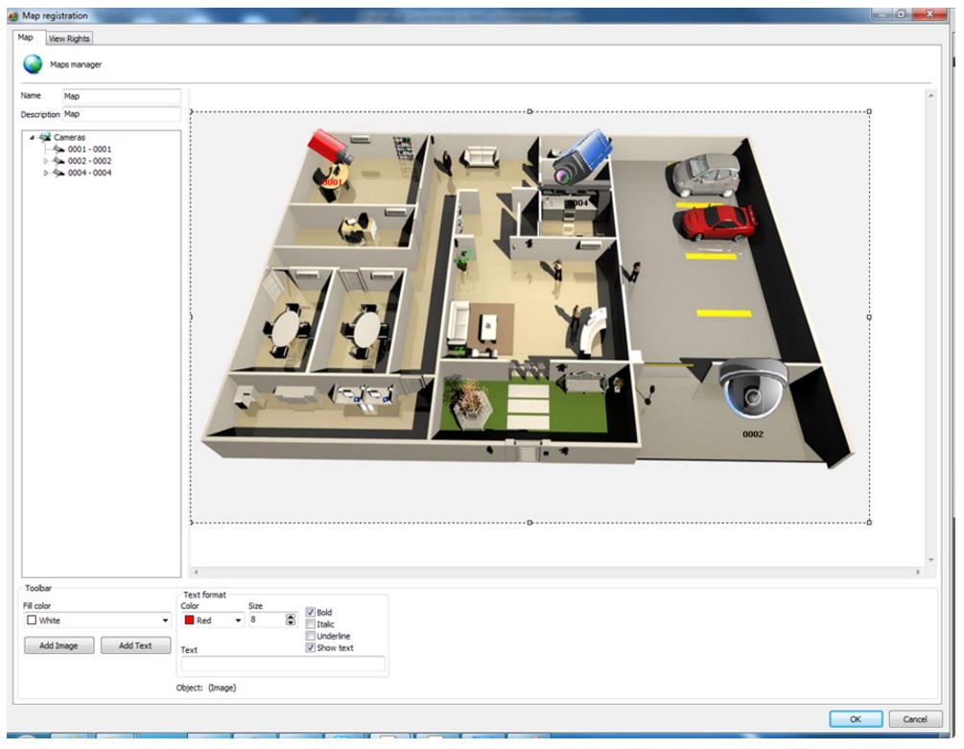Click into the Text input field
The height and width of the screenshot is (749, 964).
[x=283, y=664]
